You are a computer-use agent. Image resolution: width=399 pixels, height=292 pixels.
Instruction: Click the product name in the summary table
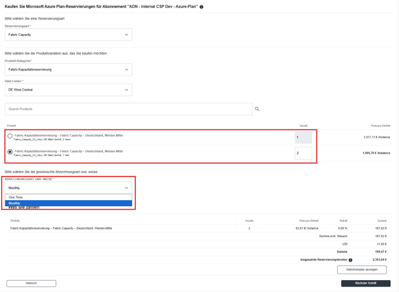61,228
